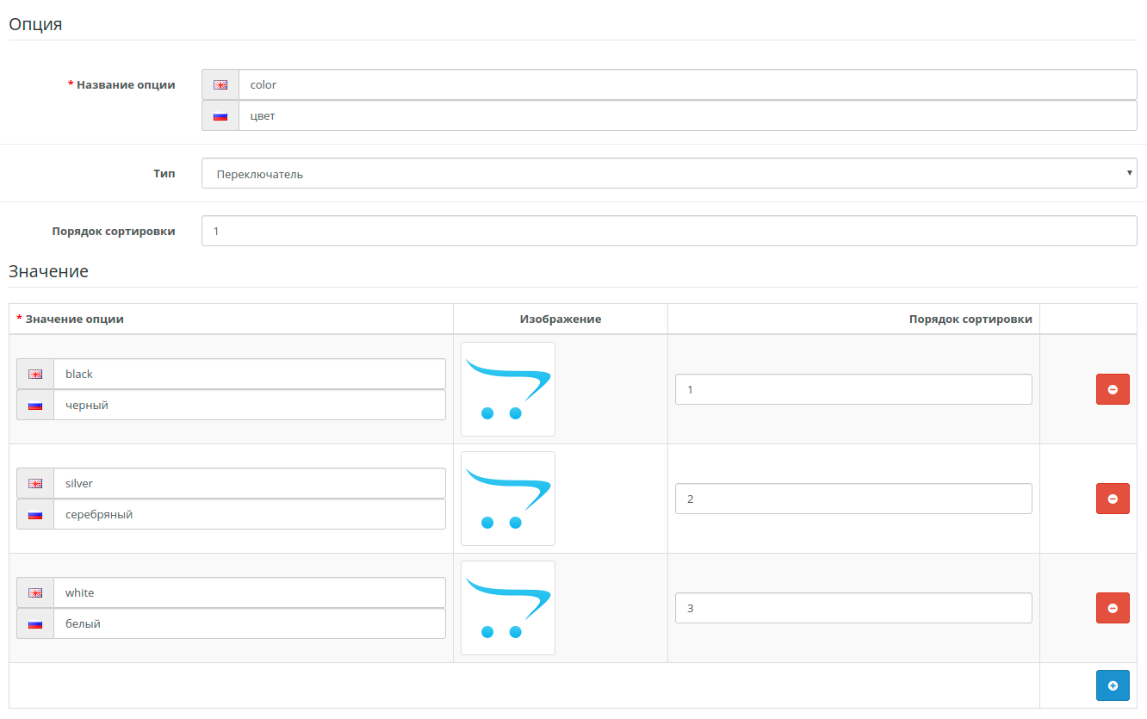Remove the black option value row
This screenshot has height=719, width=1147.
click(1112, 389)
